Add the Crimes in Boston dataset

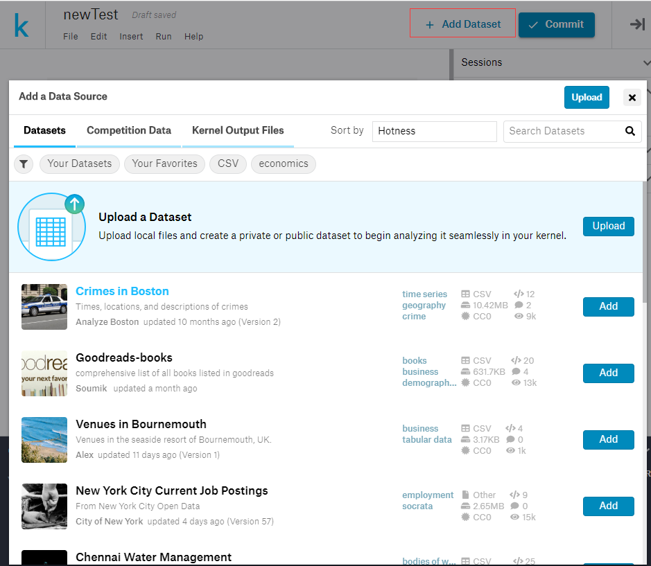(608, 307)
